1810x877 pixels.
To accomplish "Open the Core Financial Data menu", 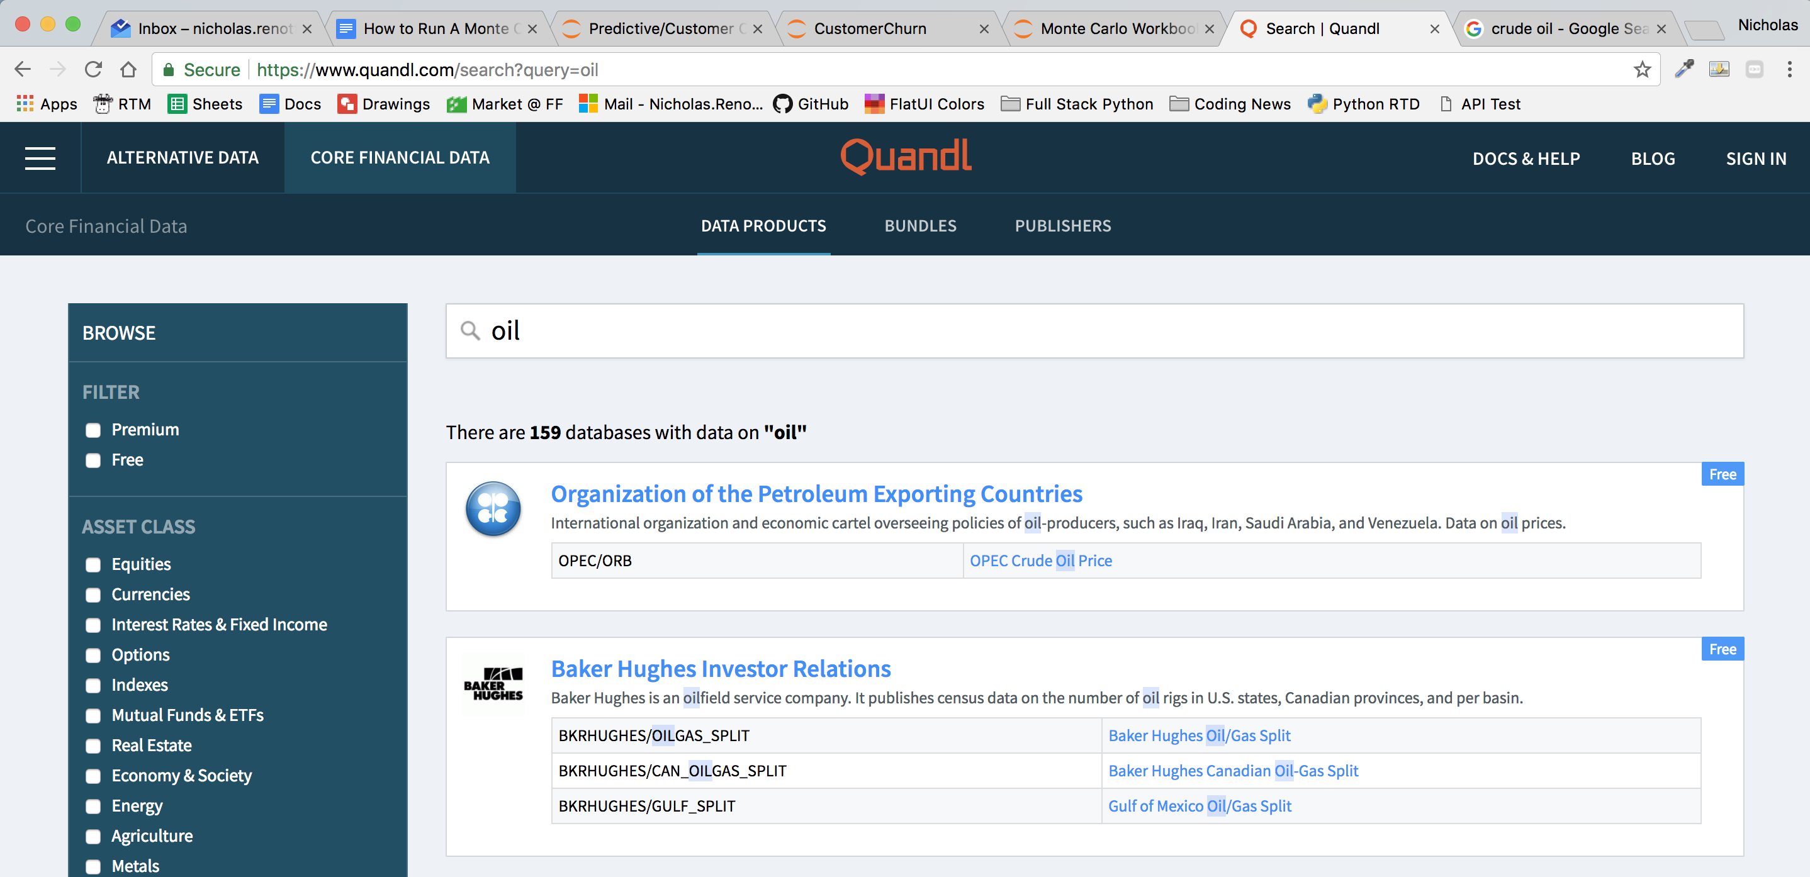I will point(400,158).
